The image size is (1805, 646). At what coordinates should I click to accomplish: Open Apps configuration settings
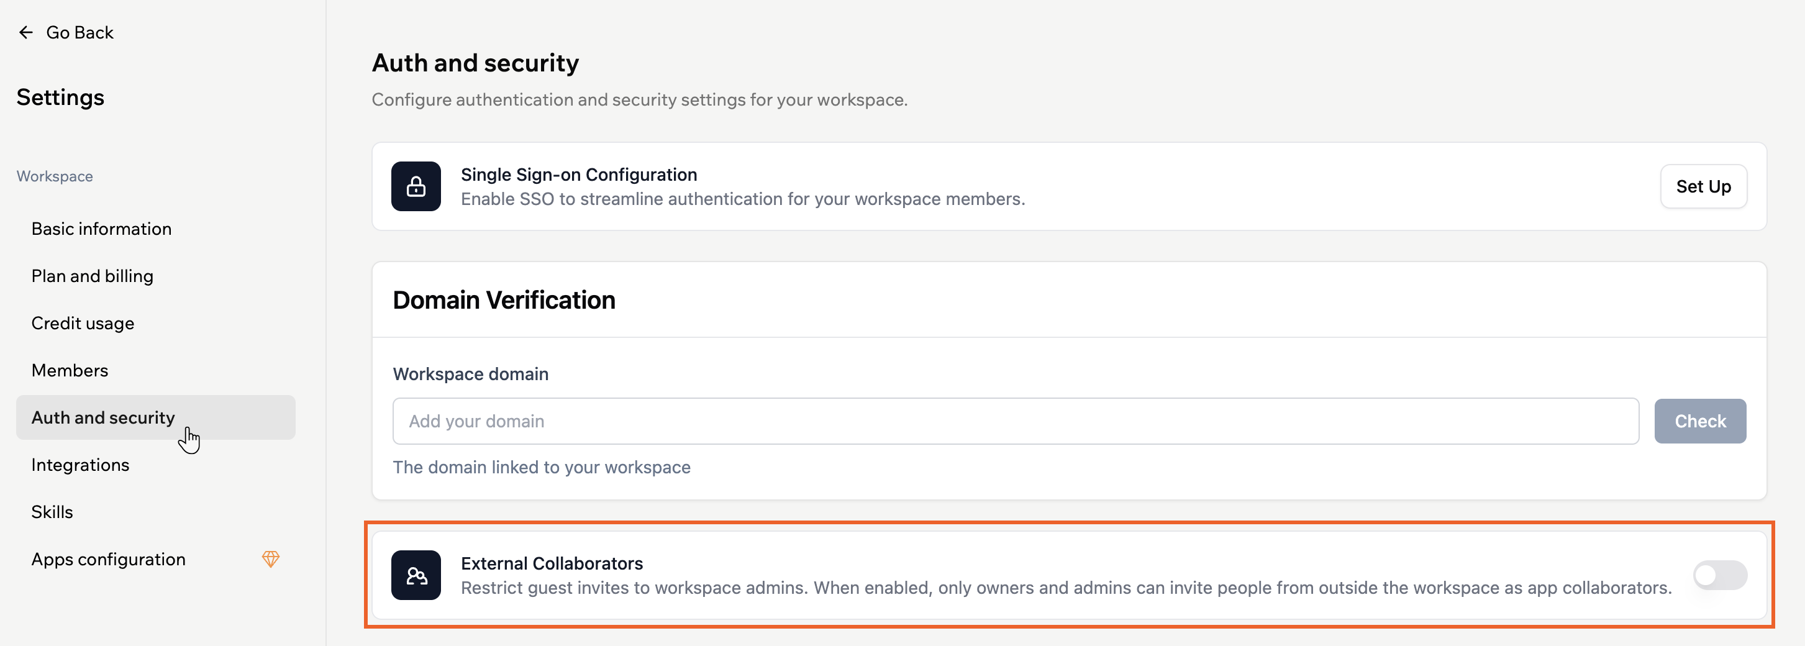pos(155,559)
